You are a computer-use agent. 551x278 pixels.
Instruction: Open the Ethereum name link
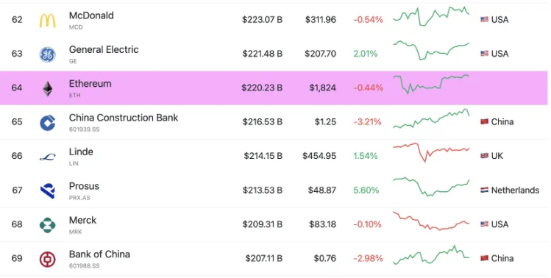coord(90,84)
